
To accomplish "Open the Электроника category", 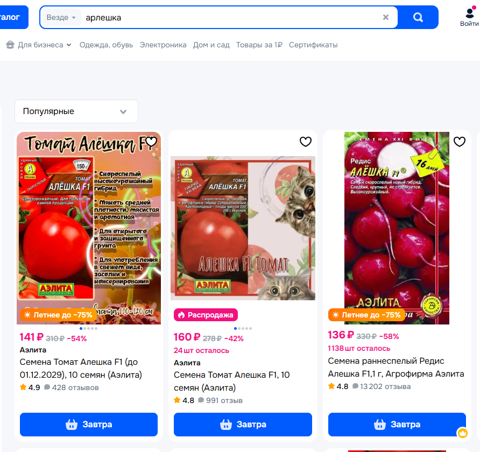I will click(x=163, y=45).
